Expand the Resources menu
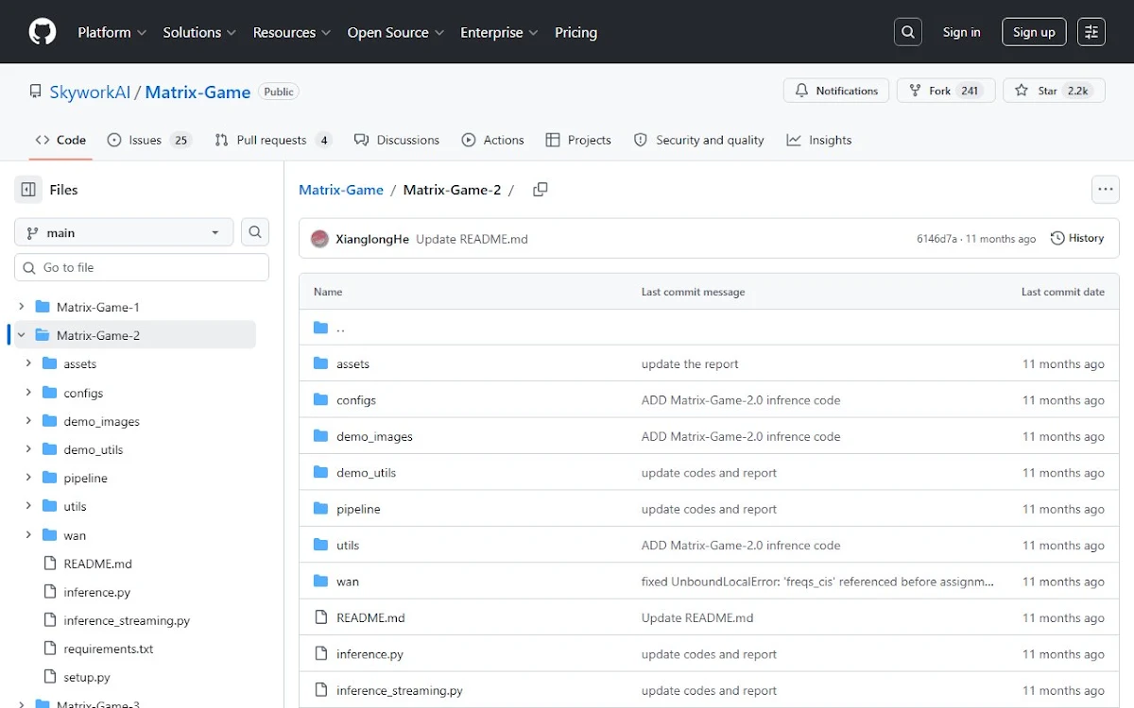This screenshot has height=708, width=1134. pos(292,32)
